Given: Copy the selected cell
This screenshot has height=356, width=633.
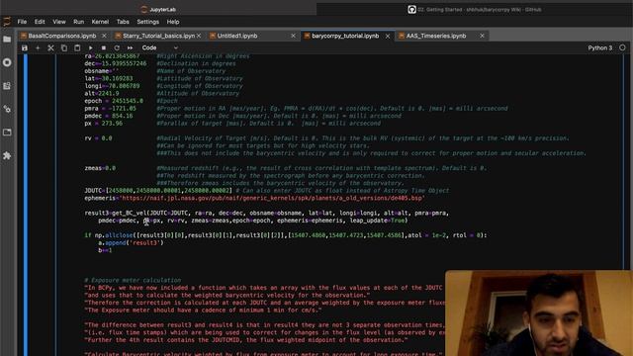Looking at the screenshot, I should (x=64, y=47).
